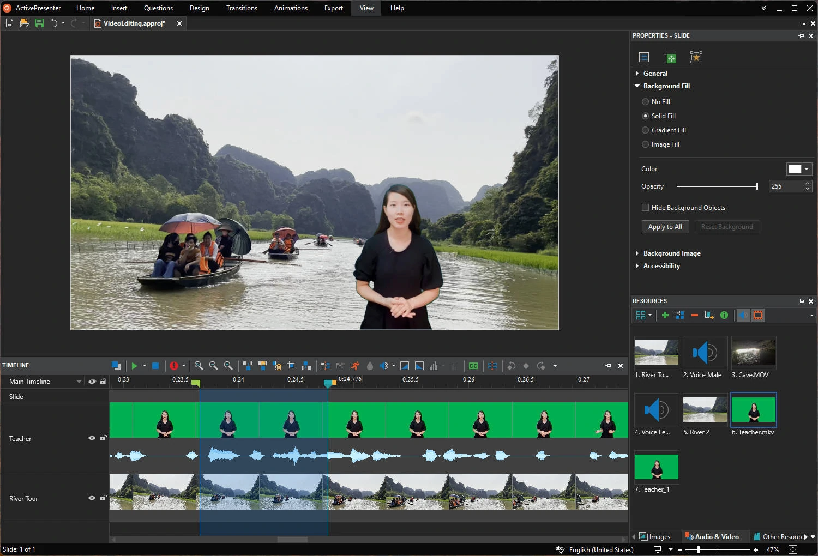Click the delete range trash icon
The image size is (818, 556).
pyautogui.click(x=277, y=366)
